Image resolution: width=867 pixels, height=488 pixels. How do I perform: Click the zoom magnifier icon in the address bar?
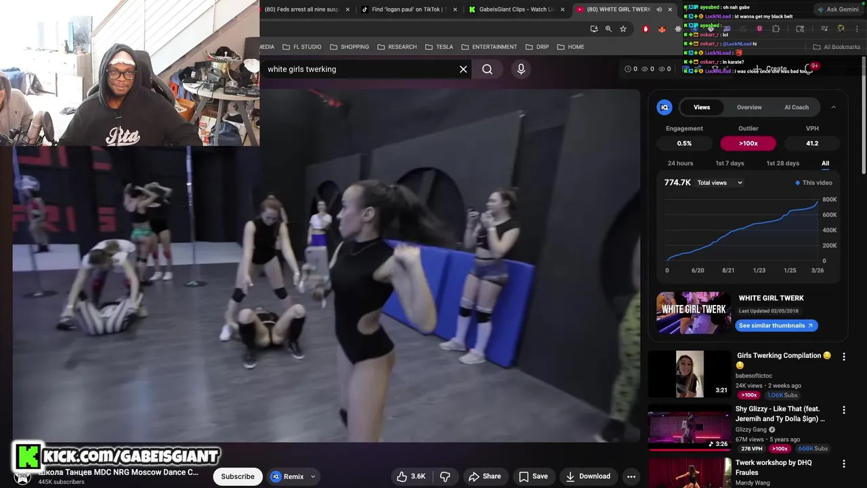coord(608,28)
